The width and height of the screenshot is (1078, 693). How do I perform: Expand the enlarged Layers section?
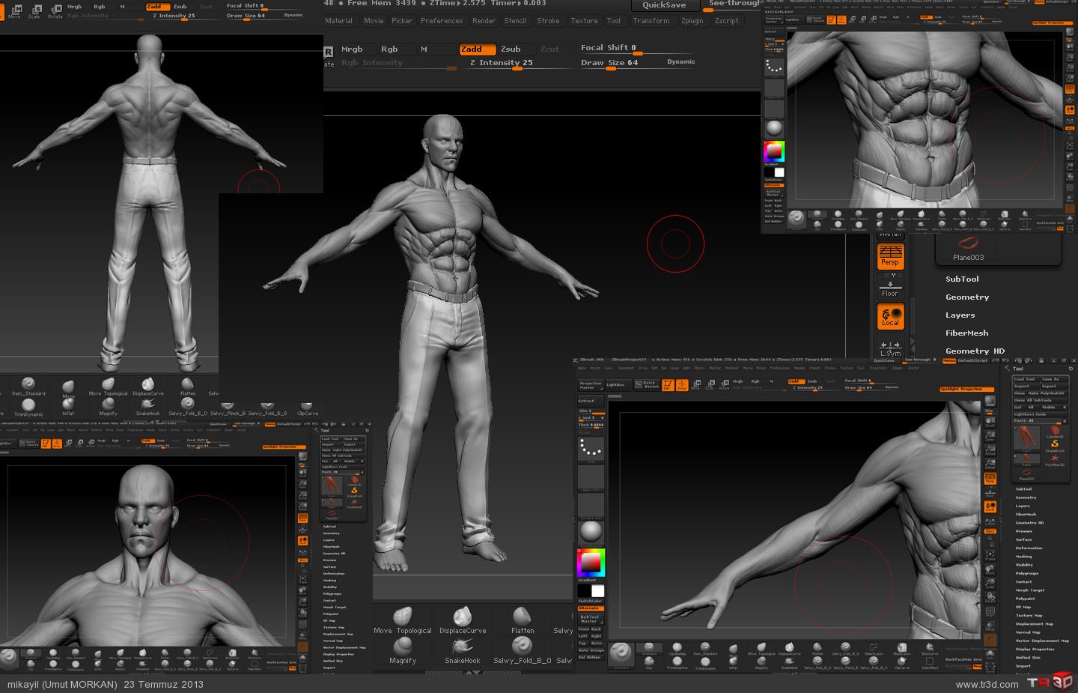(x=960, y=315)
